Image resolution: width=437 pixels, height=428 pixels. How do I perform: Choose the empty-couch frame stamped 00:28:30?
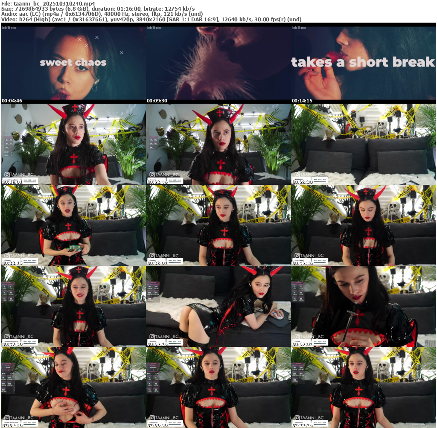point(364,144)
